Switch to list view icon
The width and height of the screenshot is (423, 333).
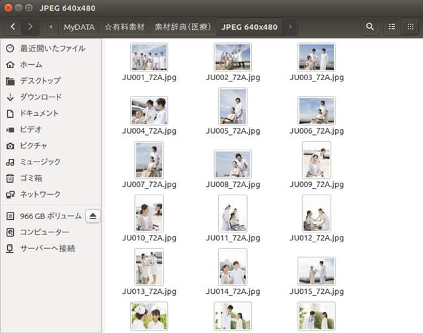pos(392,26)
